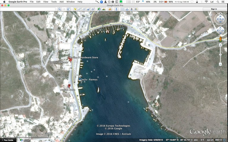Viewport: 228px width, 142px height.
Task: Open the Tour Guide panel
Action: 7,140
